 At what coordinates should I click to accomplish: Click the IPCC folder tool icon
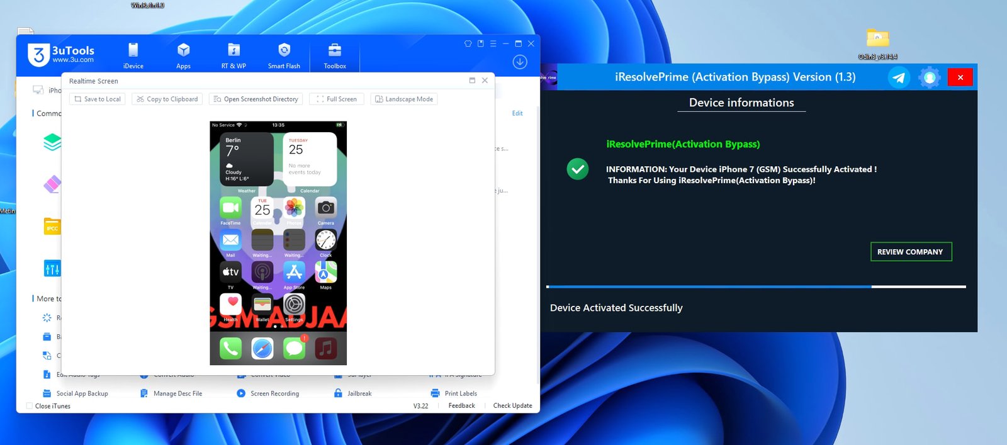(x=52, y=227)
